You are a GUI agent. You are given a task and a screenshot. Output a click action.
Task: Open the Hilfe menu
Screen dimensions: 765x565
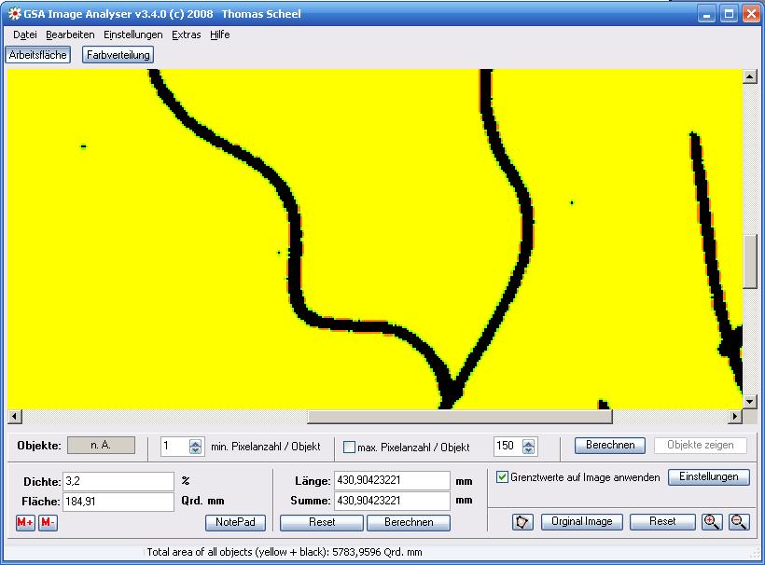220,34
